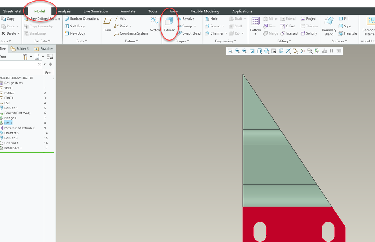This screenshot has height=242, width=375.
Task: Insert a Coordinate System
Action: (x=131, y=33)
